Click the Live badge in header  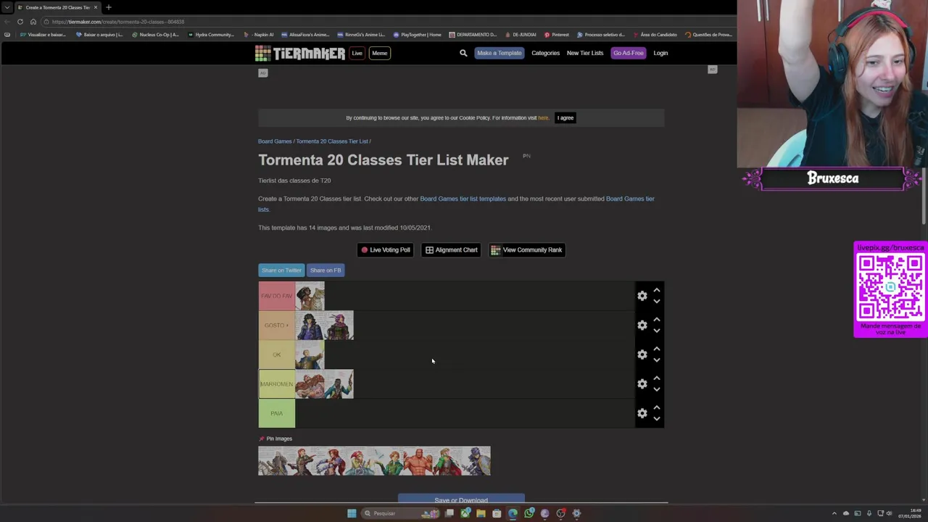pyautogui.click(x=357, y=53)
